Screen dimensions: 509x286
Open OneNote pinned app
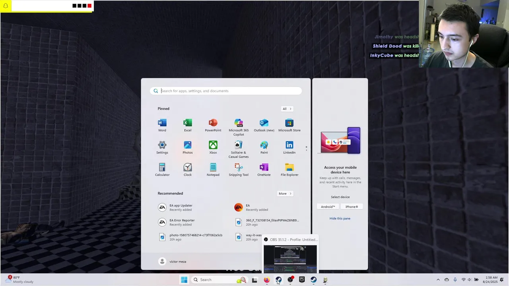[264, 169]
